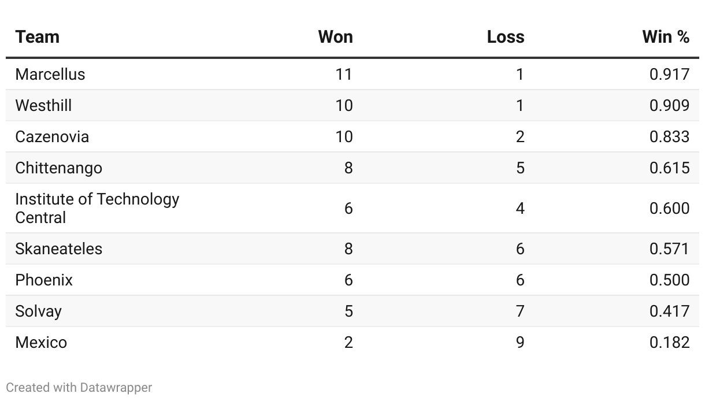Click the Loss column header
Viewport: 705px width, 401px height.
(506, 37)
